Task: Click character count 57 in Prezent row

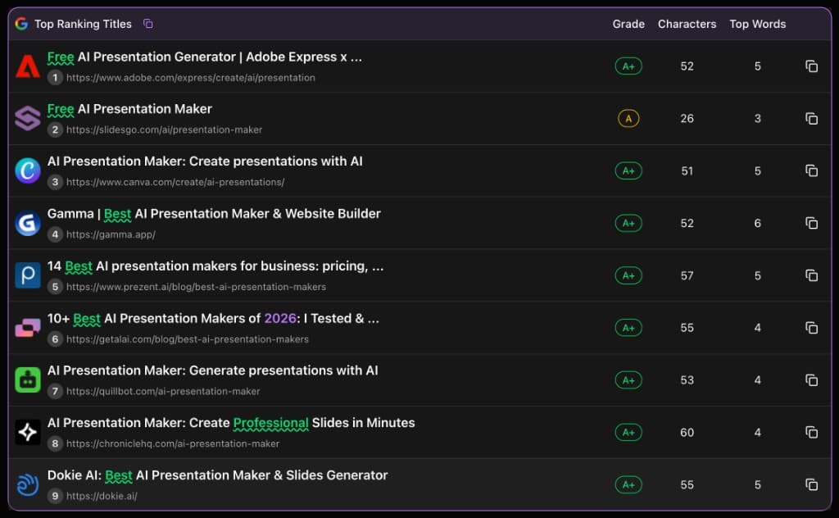Action: (687, 275)
